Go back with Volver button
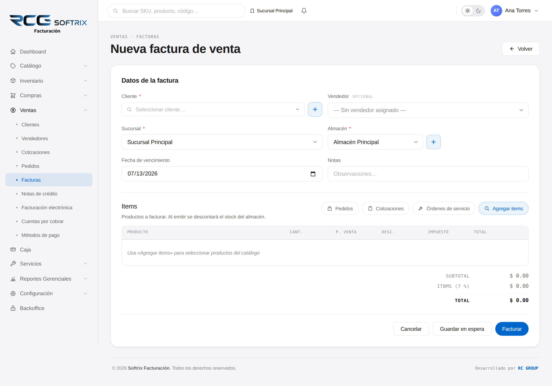This screenshot has width=552, height=386. pyautogui.click(x=521, y=49)
